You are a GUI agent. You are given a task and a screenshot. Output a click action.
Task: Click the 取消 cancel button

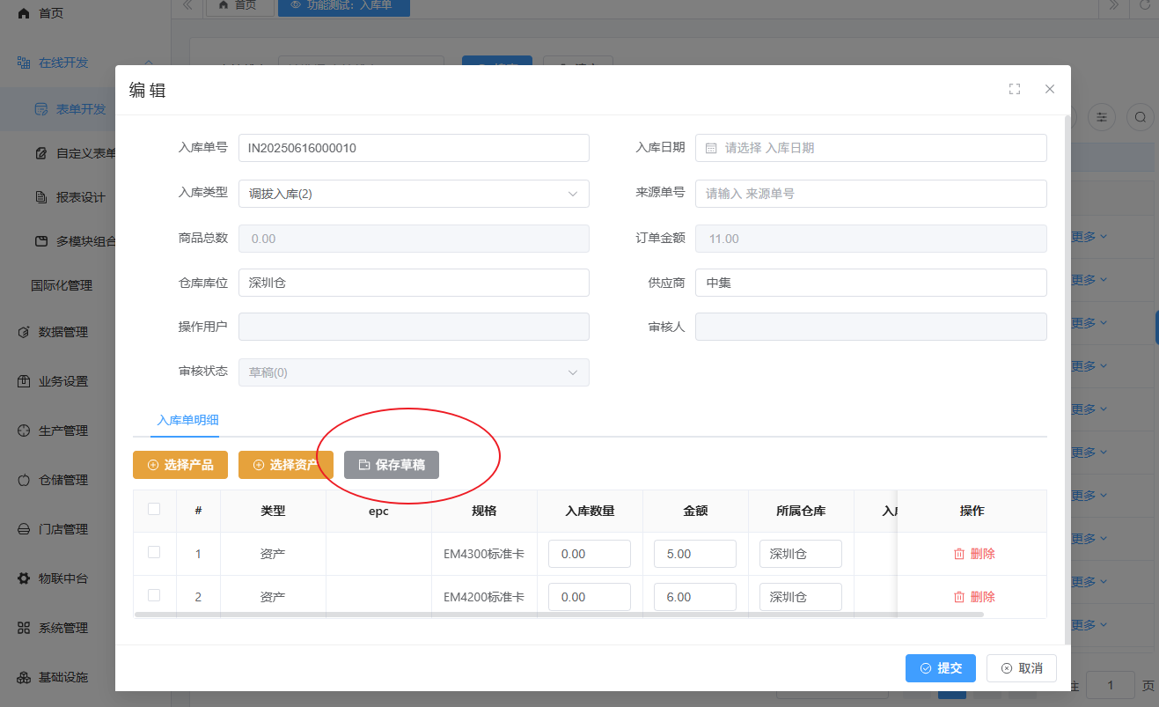[x=1022, y=668]
